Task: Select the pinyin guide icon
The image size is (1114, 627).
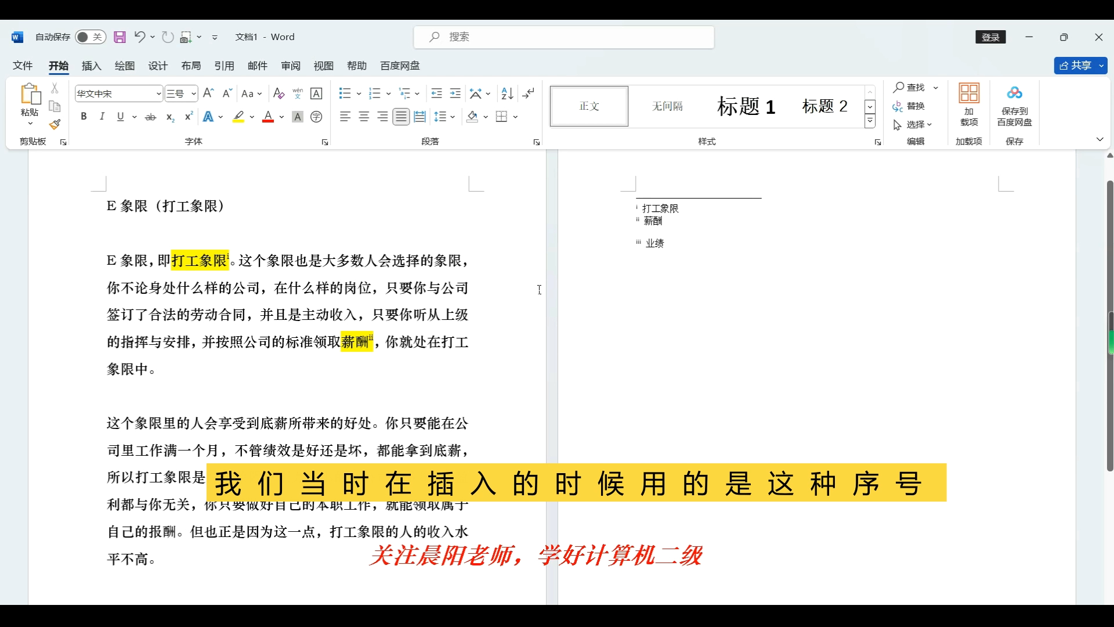Action: coord(298,93)
